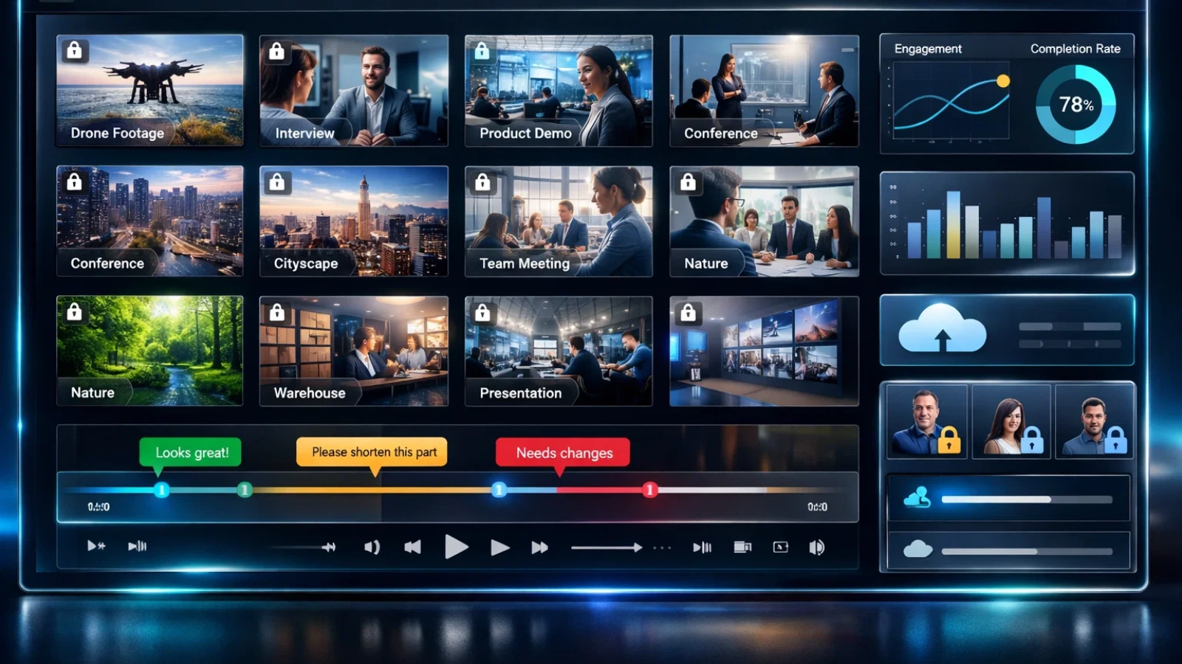Select the volume speaker icon near center controls
The image size is (1182, 664).
tap(372, 547)
